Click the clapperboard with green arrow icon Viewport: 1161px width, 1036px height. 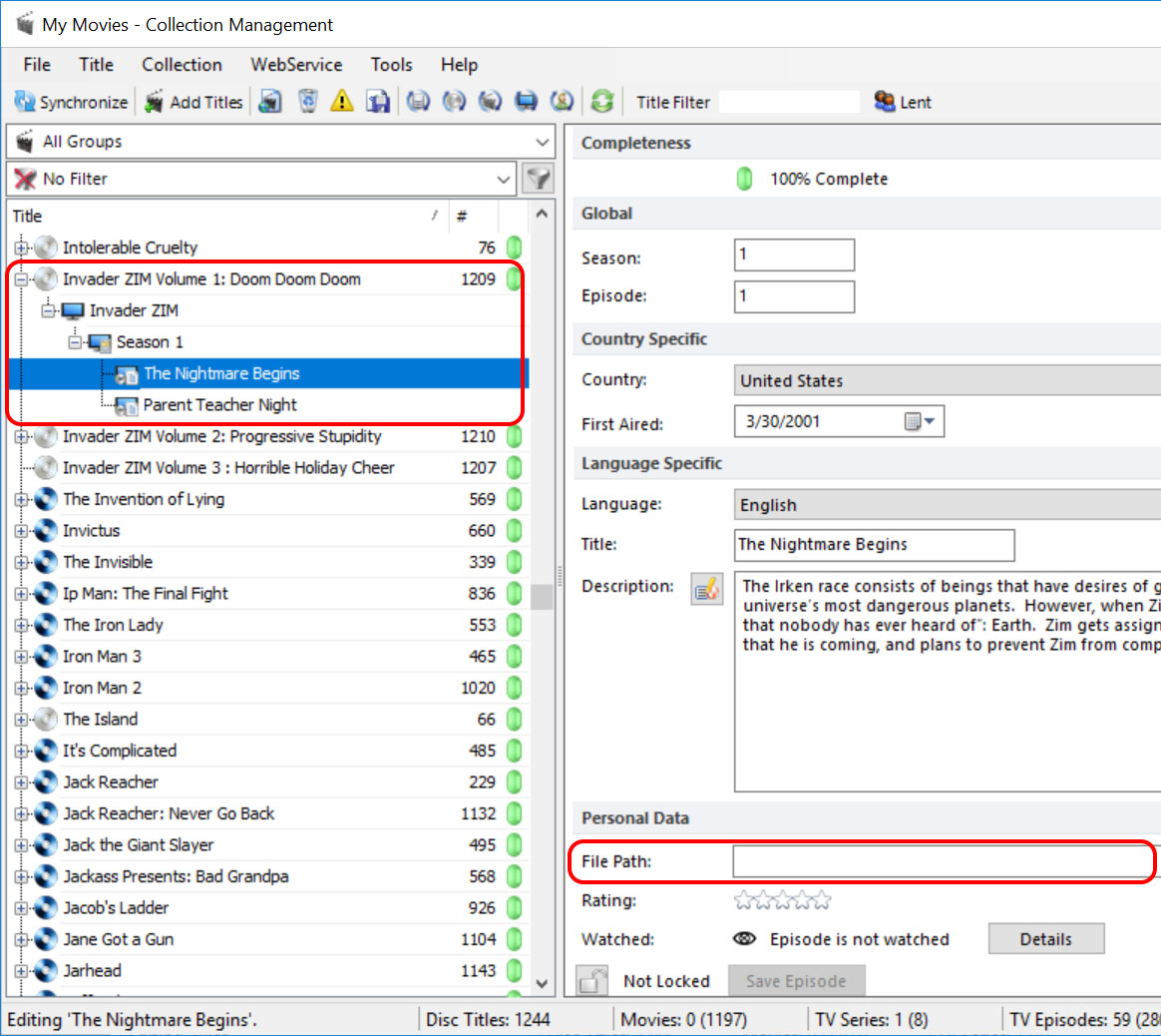point(270,102)
